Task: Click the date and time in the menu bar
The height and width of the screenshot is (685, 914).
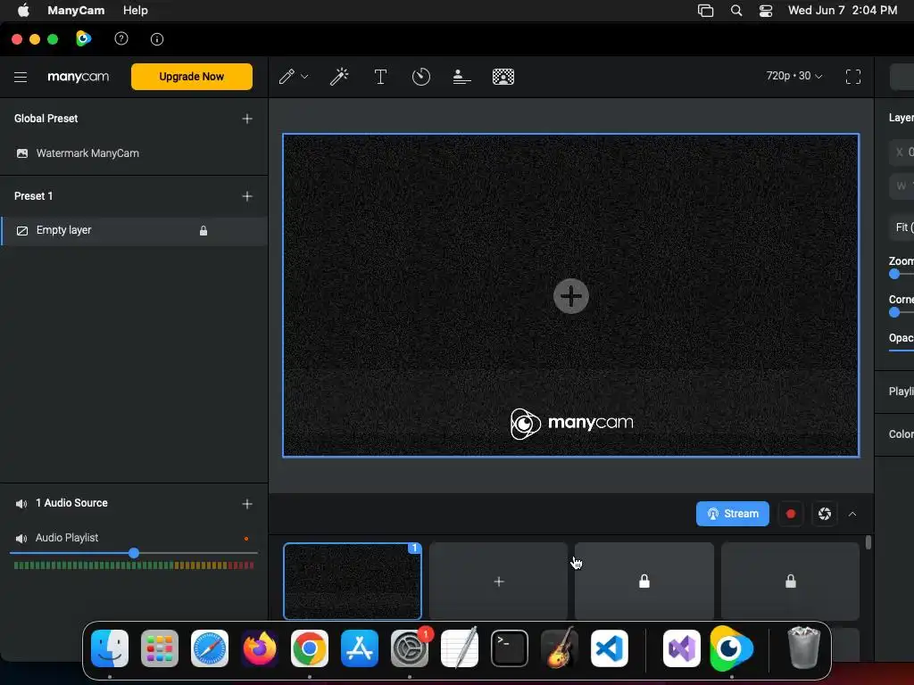Action: (843, 11)
